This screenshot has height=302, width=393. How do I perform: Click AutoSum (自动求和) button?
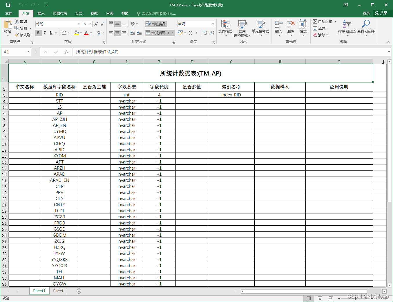(x=323, y=21)
